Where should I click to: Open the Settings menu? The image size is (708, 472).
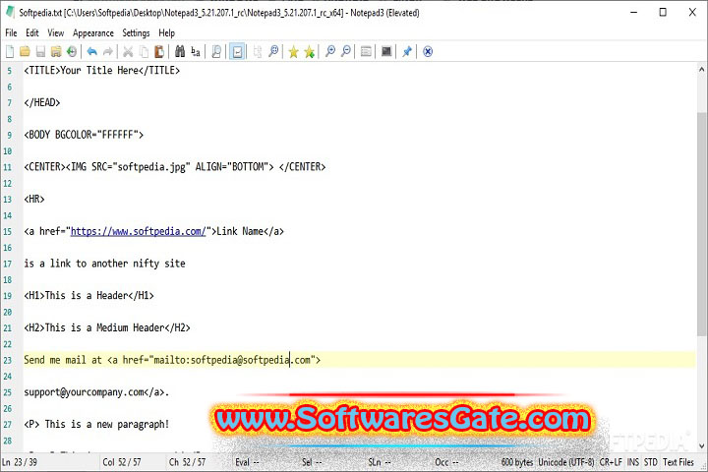click(x=136, y=32)
